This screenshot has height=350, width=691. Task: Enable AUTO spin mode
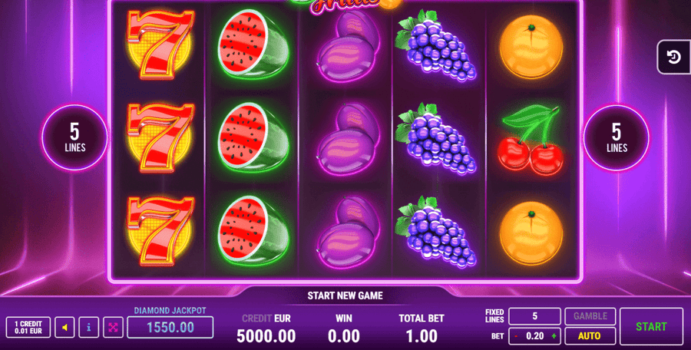590,336
